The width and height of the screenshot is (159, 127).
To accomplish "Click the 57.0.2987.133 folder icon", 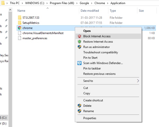I will [20, 18].
